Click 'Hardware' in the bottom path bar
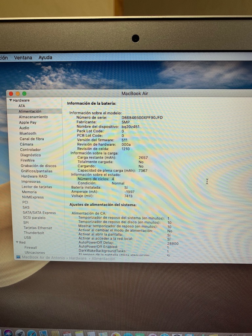This screenshot has height=336, width=252. pyautogui.click(x=78, y=258)
